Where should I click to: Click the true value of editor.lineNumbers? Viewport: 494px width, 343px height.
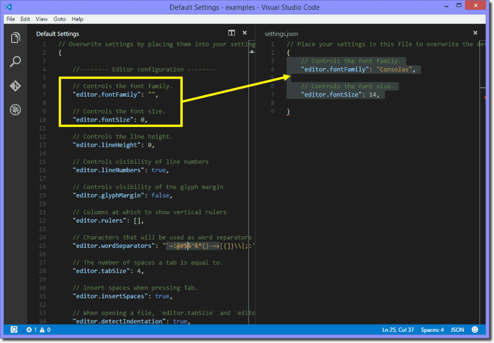point(158,171)
